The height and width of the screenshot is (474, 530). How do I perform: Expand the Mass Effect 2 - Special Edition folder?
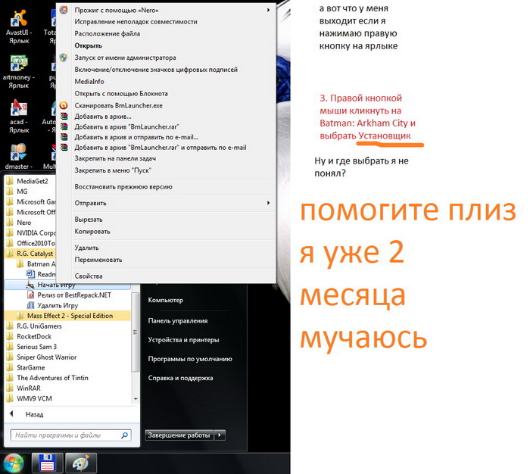[67, 316]
